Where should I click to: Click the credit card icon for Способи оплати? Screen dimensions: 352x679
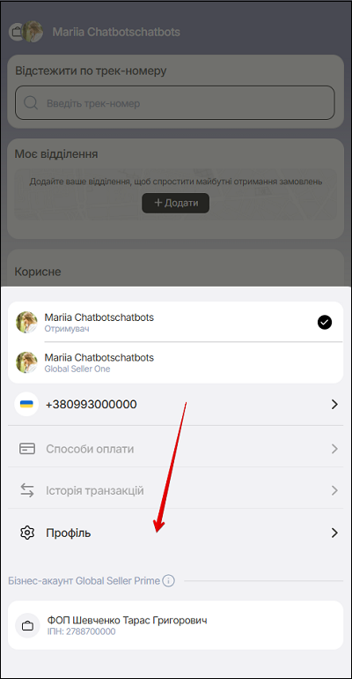click(x=27, y=449)
